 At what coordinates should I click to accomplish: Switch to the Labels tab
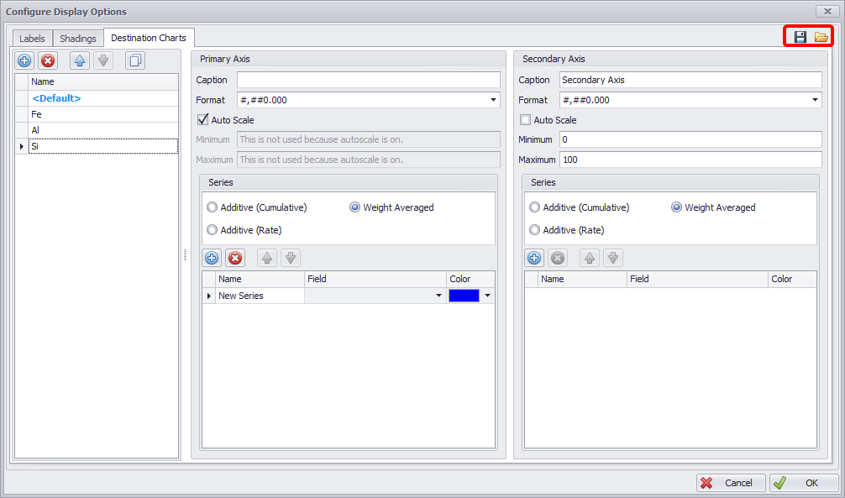click(32, 39)
